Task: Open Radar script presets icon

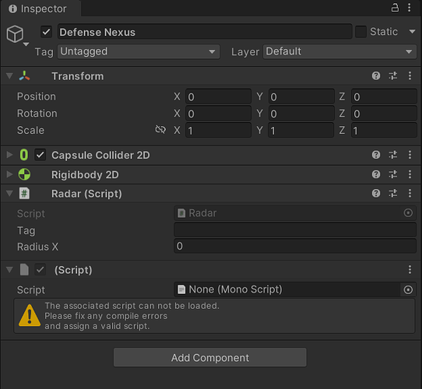Action: click(x=393, y=193)
